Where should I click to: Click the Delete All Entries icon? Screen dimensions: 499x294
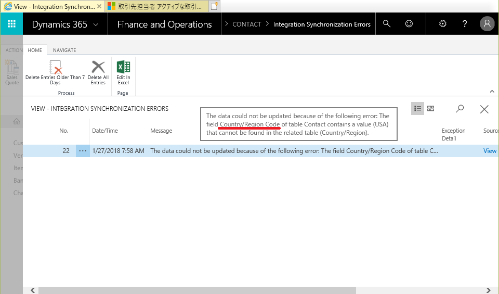[98, 72]
